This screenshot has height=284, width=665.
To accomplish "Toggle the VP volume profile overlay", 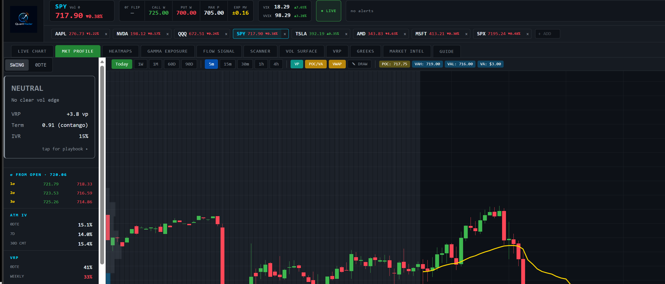I will coord(297,64).
